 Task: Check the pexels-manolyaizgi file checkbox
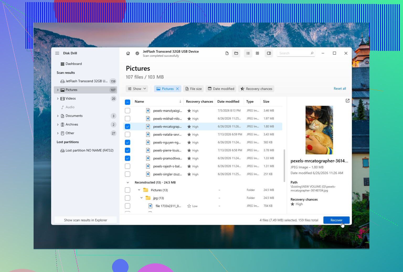(x=128, y=111)
